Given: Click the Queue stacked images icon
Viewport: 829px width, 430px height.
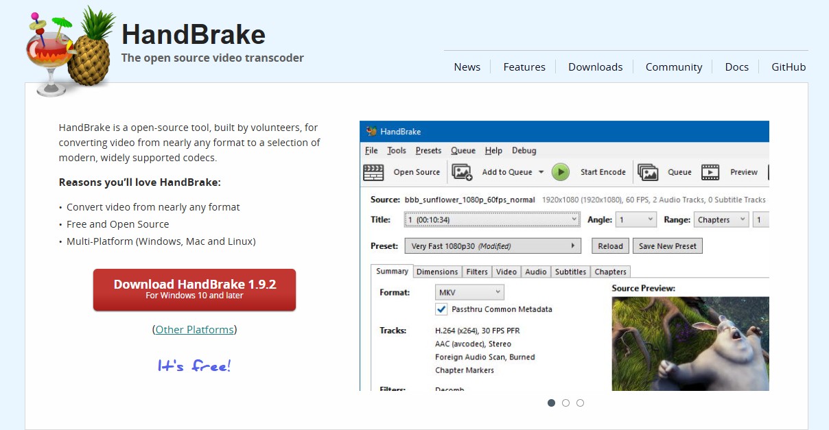Looking at the screenshot, I should (x=648, y=172).
